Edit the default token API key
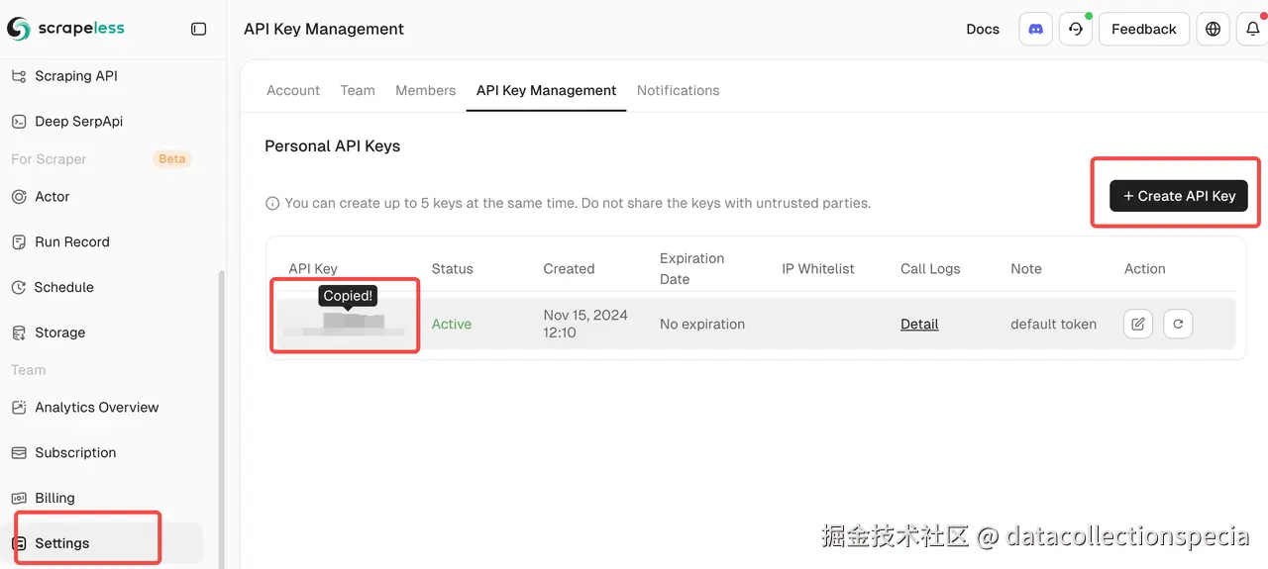 (x=1138, y=324)
